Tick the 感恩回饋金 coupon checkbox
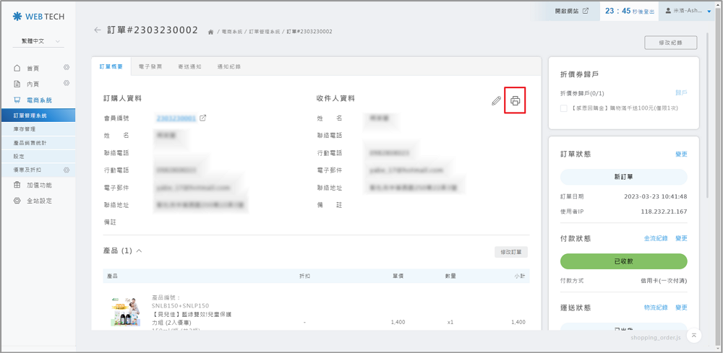Screen dimensions: 723x353 click(x=564, y=108)
